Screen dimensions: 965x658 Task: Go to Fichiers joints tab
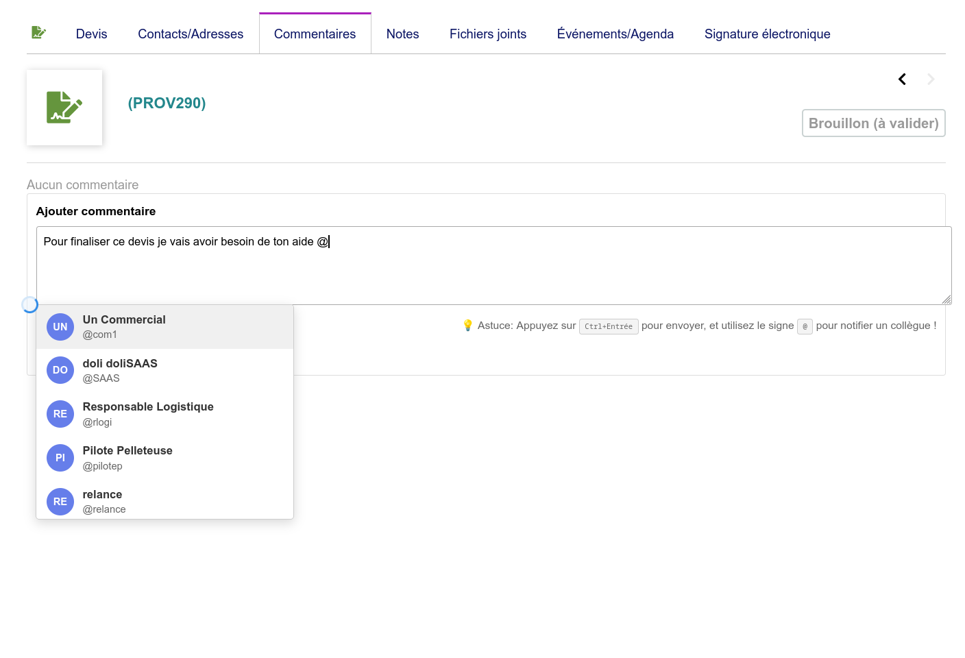[487, 34]
